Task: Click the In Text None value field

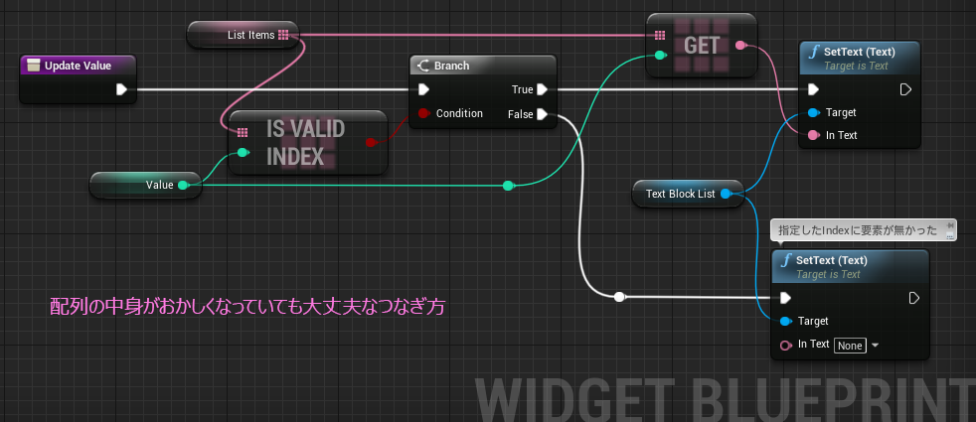Action: pyautogui.click(x=850, y=345)
